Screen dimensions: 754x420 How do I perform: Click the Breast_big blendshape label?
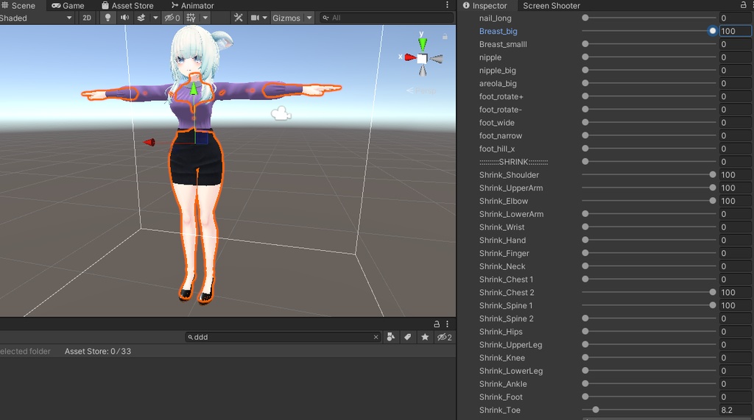[498, 31]
